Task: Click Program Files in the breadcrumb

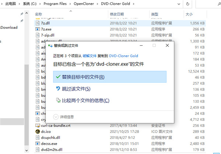Action: click(55, 4)
